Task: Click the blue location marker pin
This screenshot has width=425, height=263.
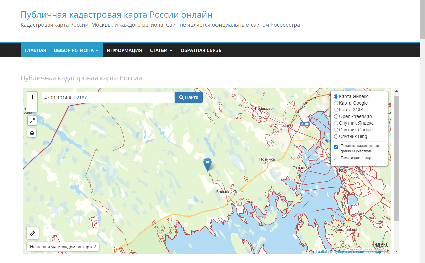Action: (207, 165)
